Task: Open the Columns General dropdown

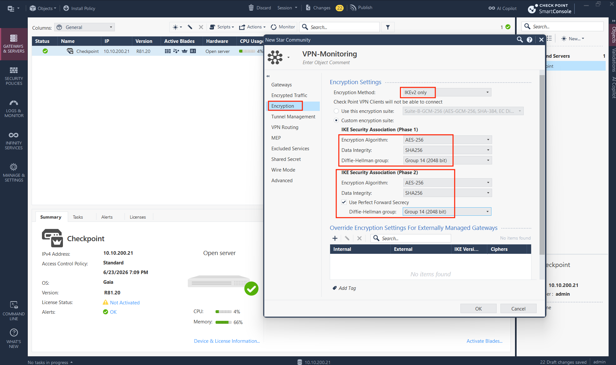Action: tap(85, 27)
